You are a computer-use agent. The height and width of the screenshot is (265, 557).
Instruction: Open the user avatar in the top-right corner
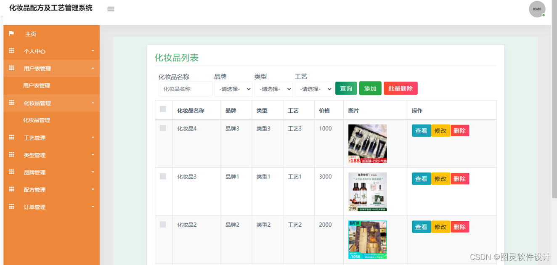[x=537, y=9]
